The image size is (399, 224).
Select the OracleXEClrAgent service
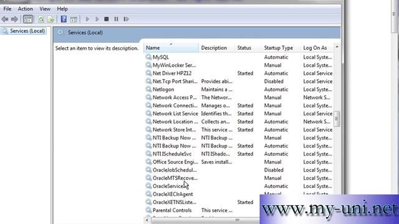click(173, 194)
